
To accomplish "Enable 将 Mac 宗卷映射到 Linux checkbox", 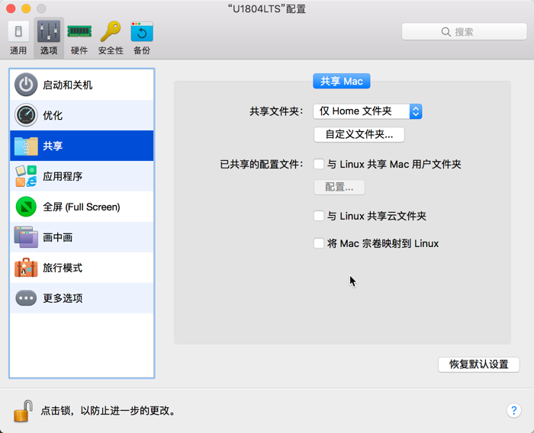I will coord(319,243).
